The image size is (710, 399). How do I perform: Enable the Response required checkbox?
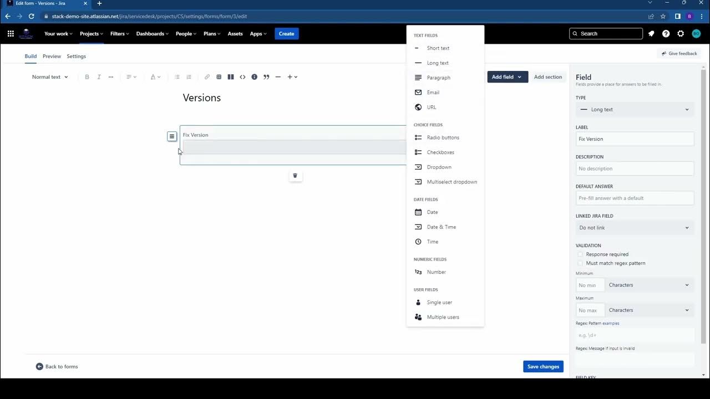580,254
